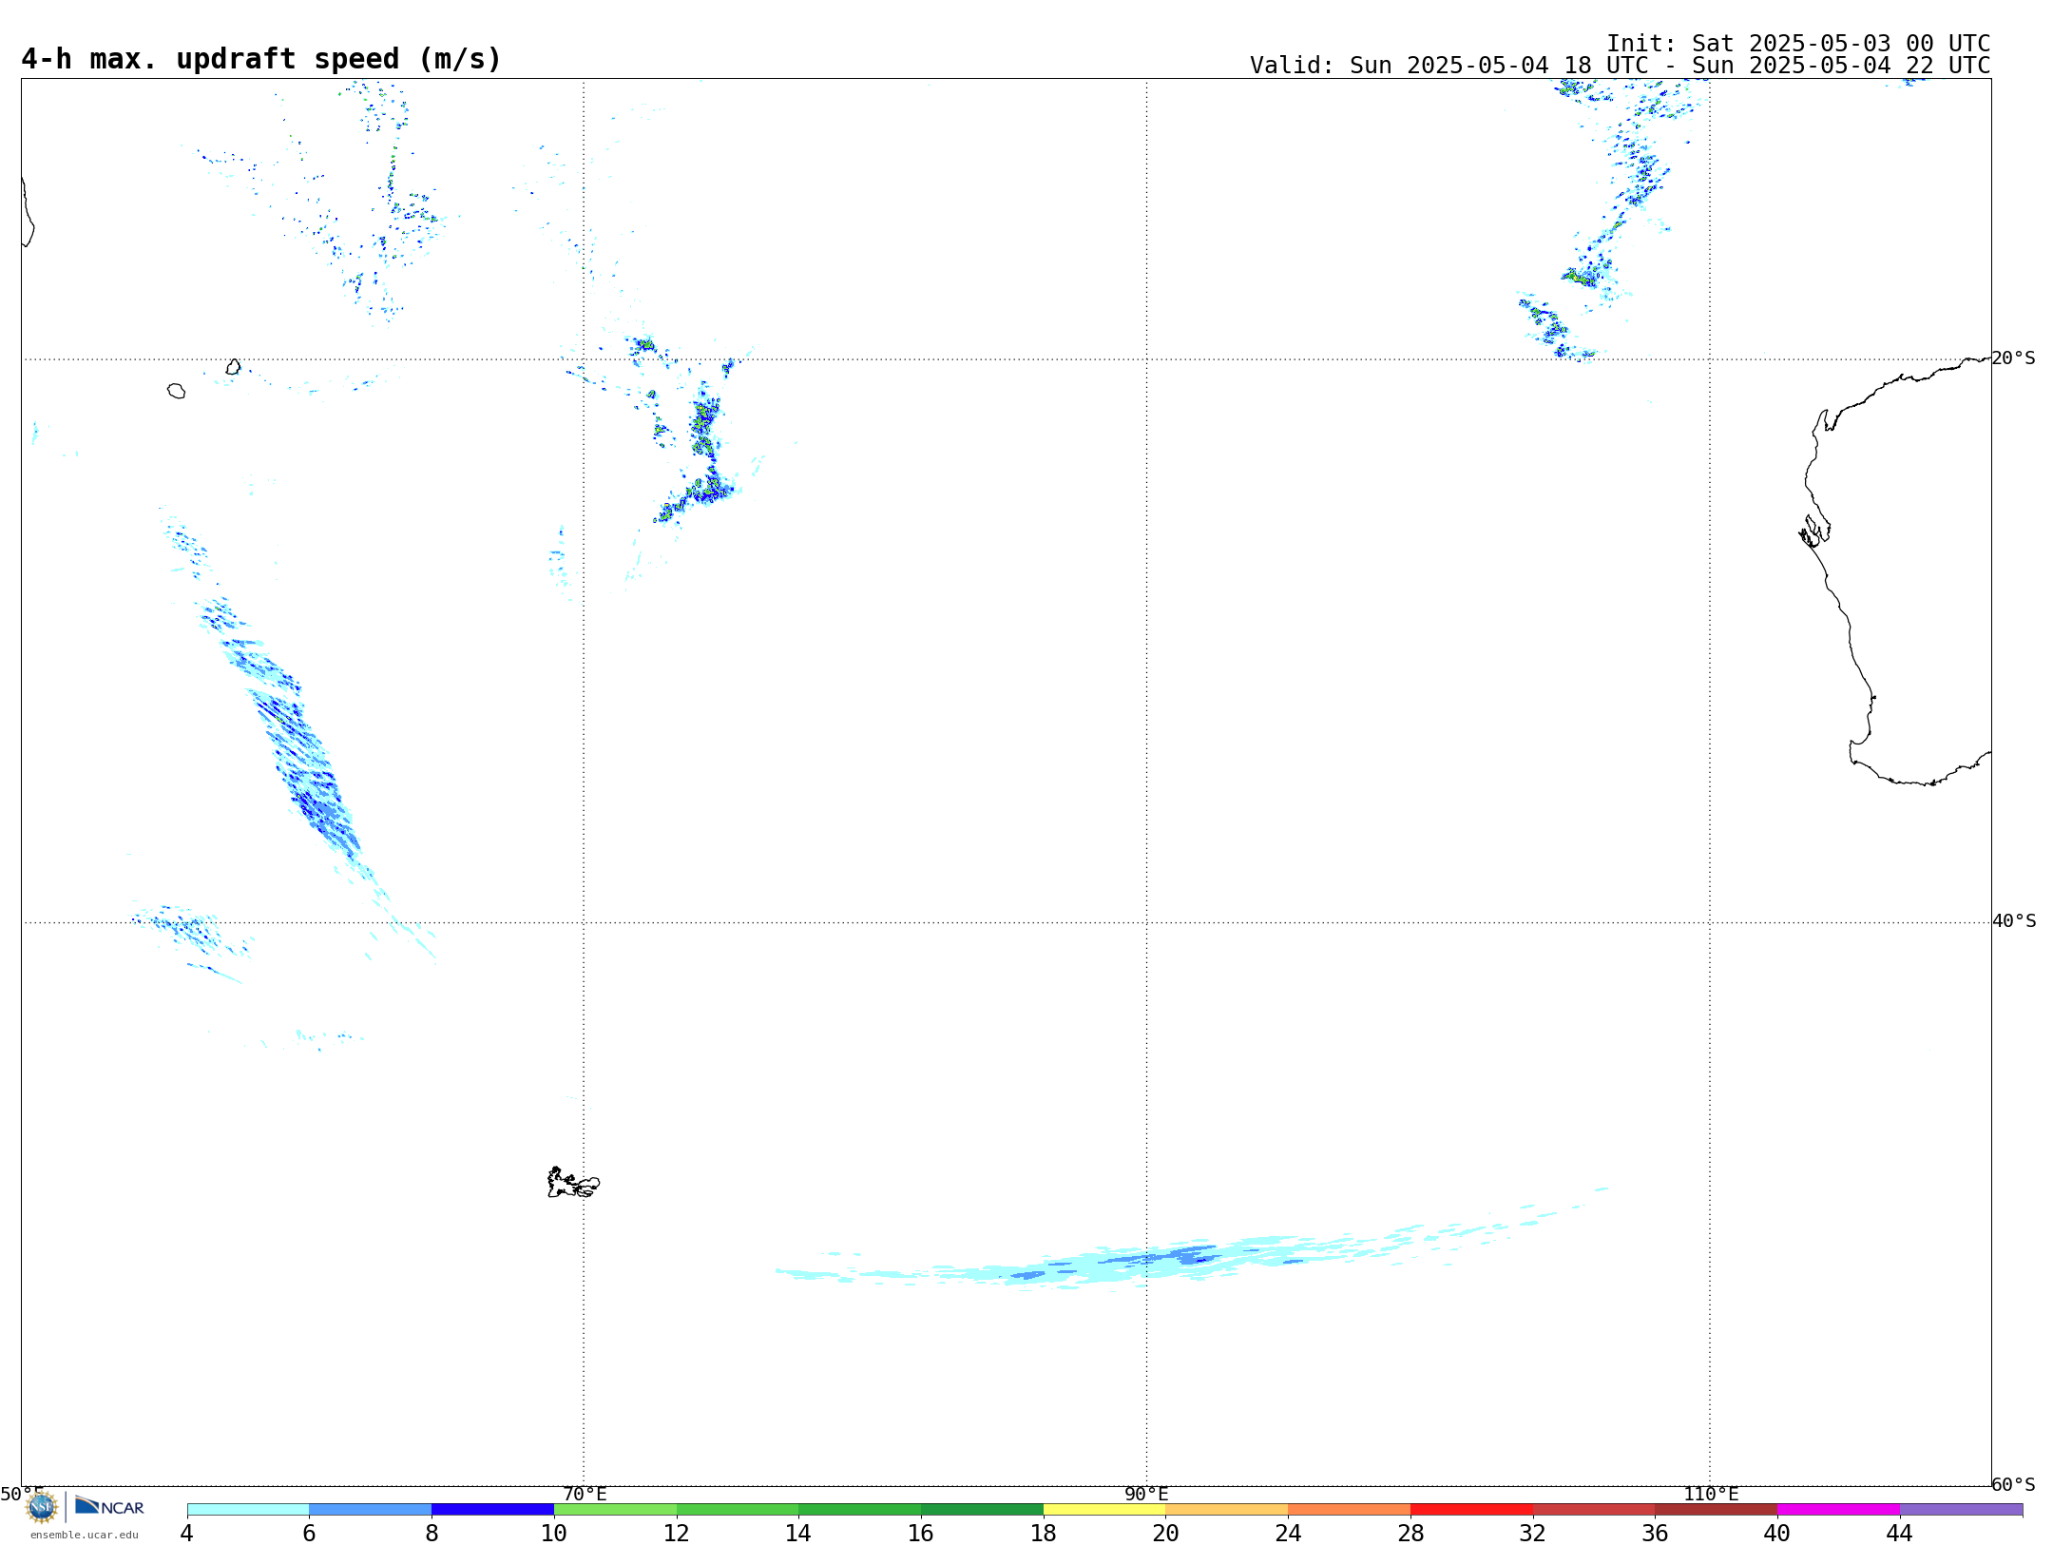Click the Kerguelen island outline near 70°E
The width and height of the screenshot is (2053, 1546).
[573, 1183]
